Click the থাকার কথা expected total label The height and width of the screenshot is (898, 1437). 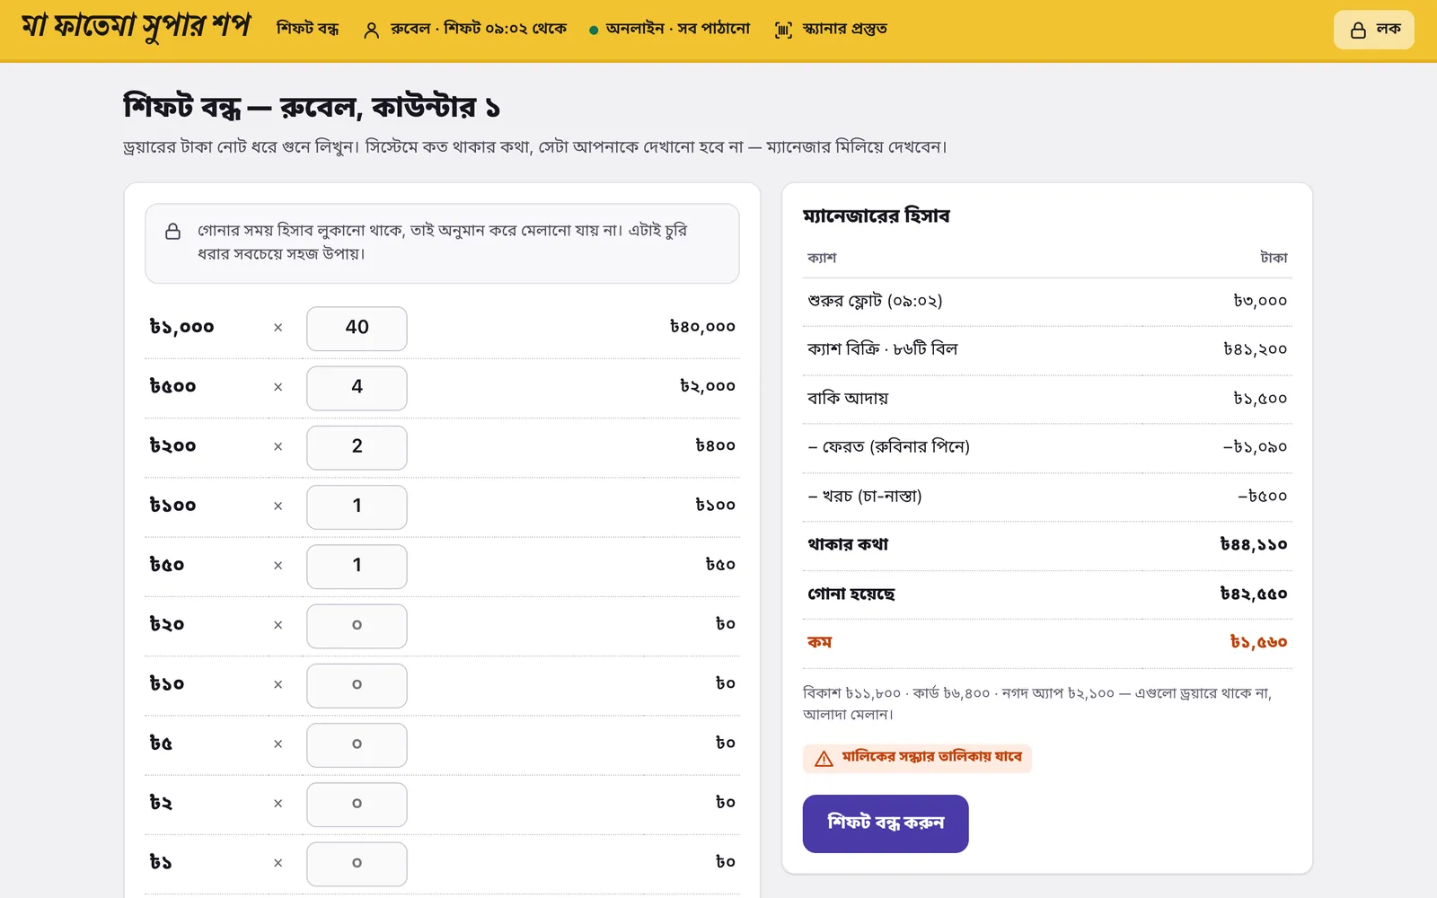[x=848, y=544]
